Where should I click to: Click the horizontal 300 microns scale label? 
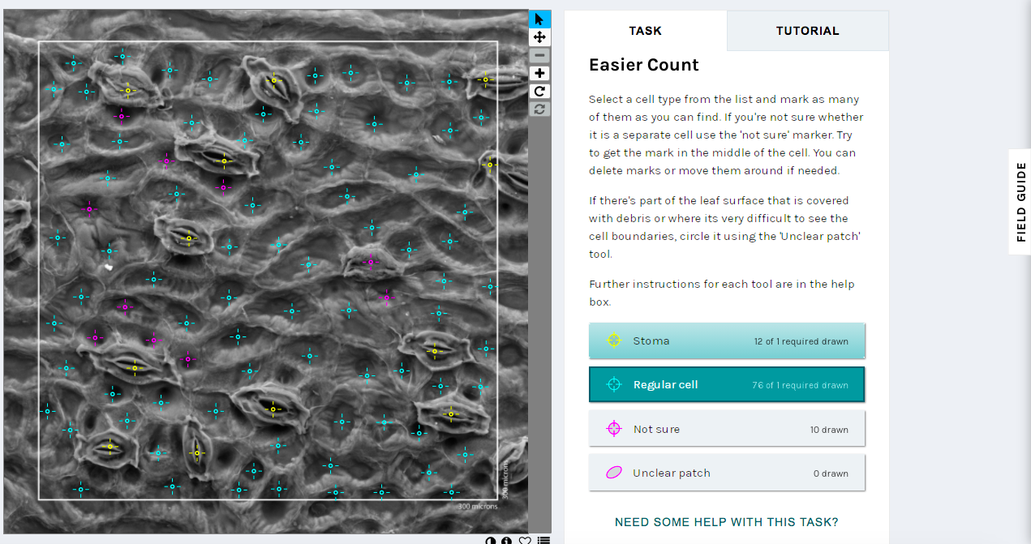[x=478, y=507]
